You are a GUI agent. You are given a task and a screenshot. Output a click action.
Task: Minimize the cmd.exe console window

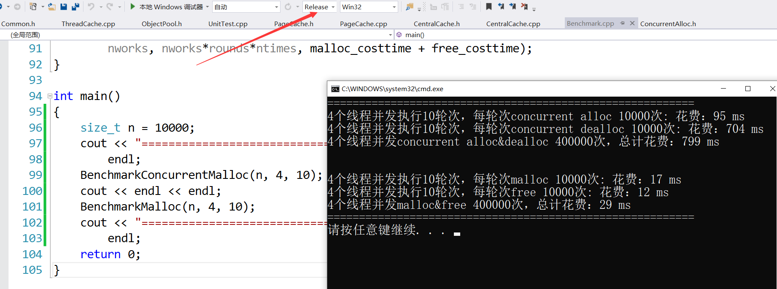click(x=723, y=89)
